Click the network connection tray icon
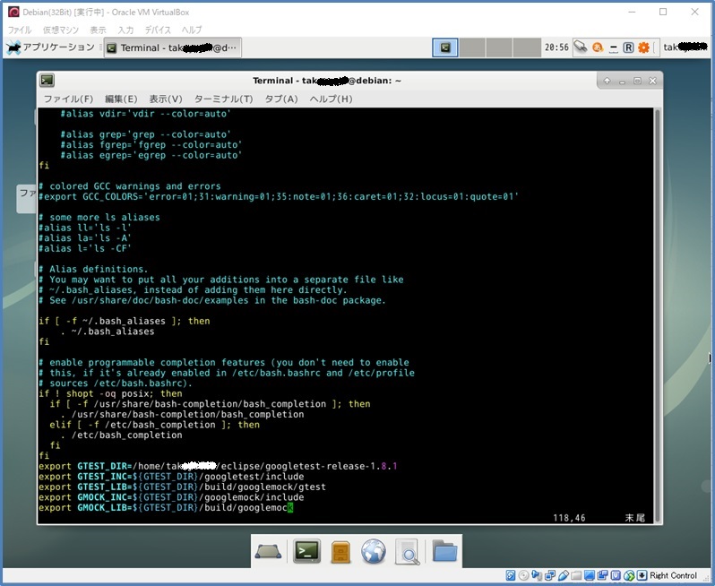The height and width of the screenshot is (586, 715). (x=581, y=47)
